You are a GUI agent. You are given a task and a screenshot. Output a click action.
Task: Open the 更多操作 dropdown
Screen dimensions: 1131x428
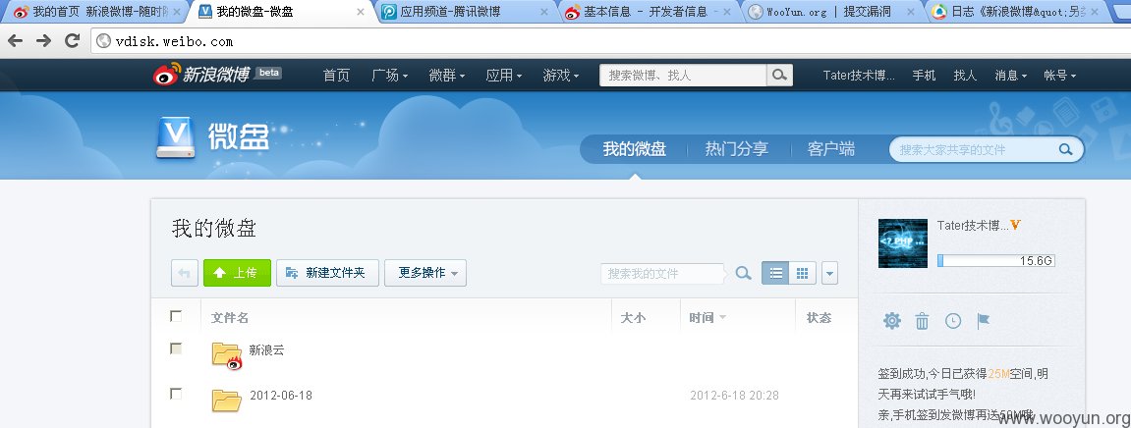coord(424,273)
